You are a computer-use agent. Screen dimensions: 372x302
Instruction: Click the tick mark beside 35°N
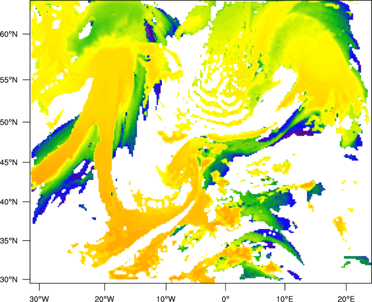[27, 241]
